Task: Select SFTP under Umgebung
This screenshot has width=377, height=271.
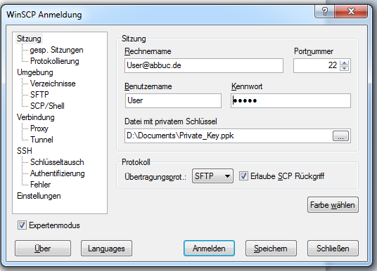Action: pos(39,95)
